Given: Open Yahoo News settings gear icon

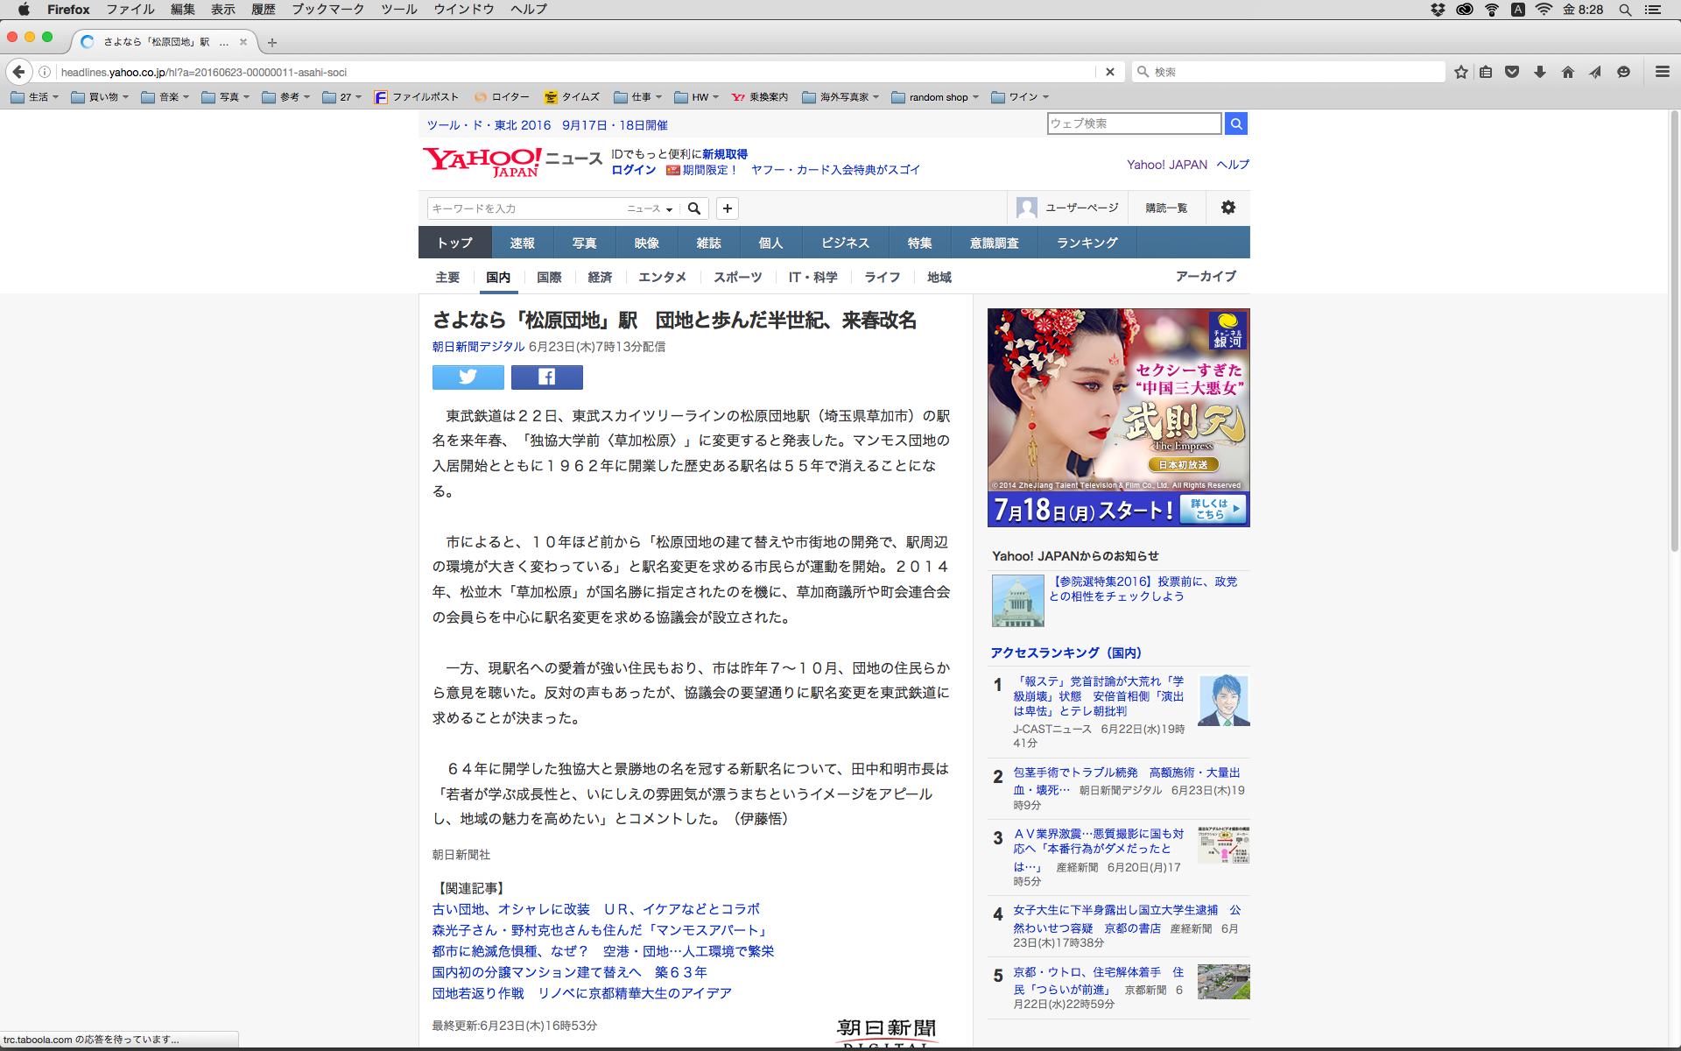Looking at the screenshot, I should (x=1227, y=208).
